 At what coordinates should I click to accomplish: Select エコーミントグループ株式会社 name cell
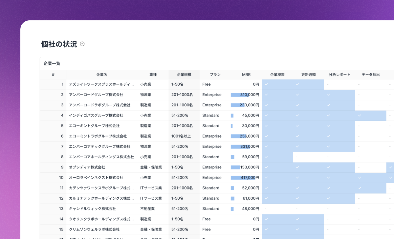(x=94, y=126)
